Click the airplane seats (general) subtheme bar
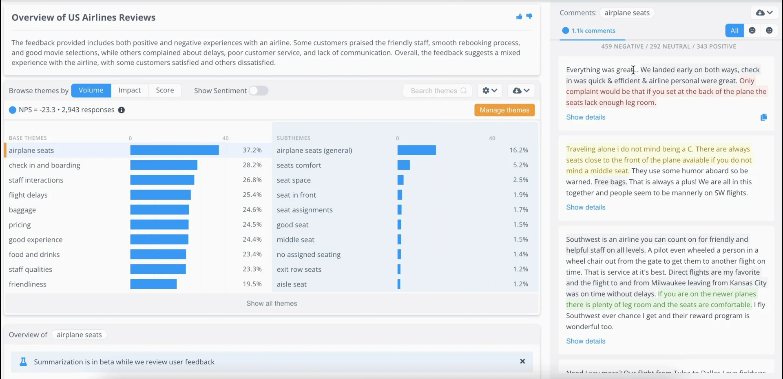 pyautogui.click(x=417, y=150)
